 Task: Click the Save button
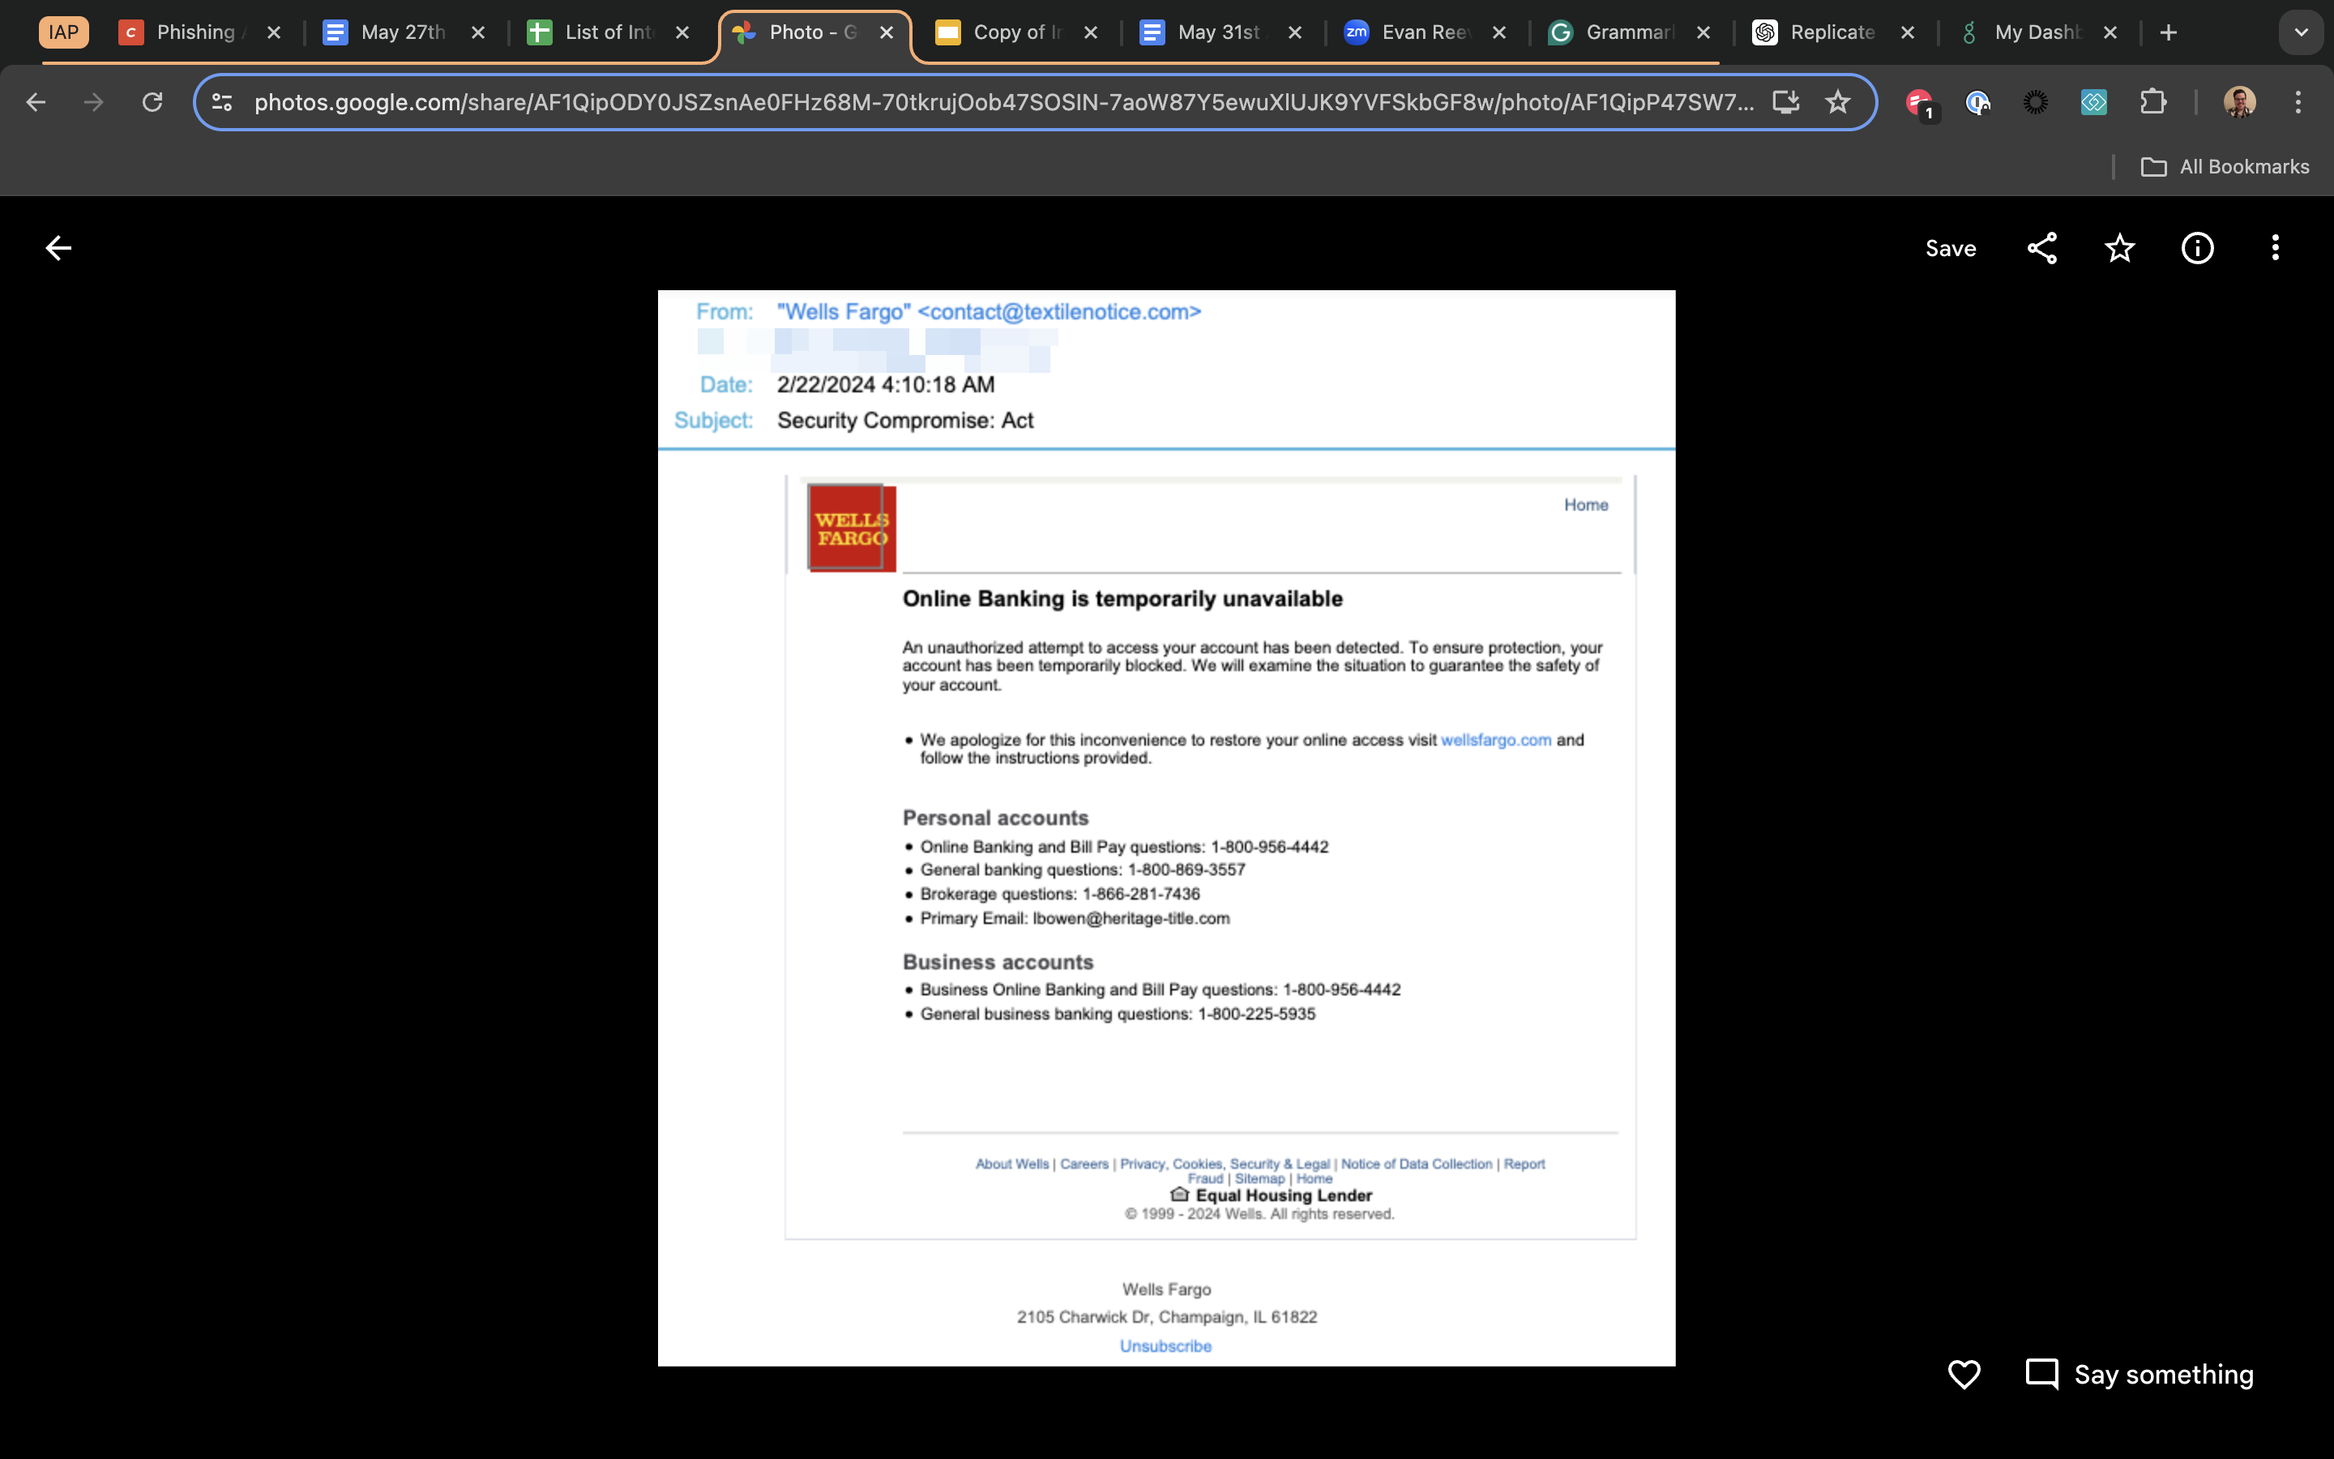coord(1950,248)
